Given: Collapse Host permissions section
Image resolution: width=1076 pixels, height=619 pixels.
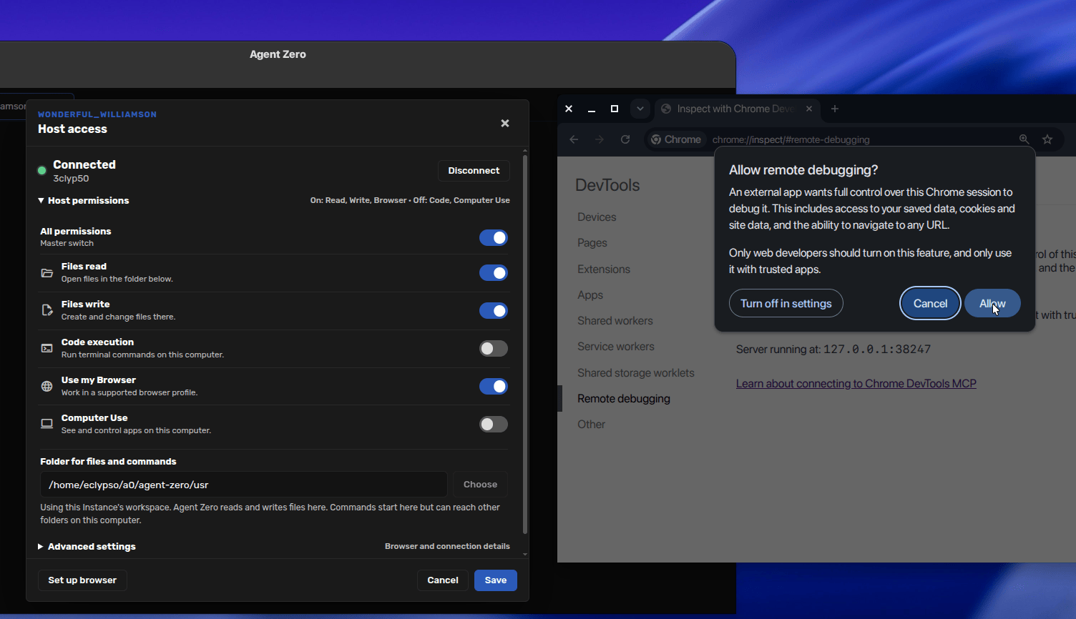Looking at the screenshot, I should (x=84, y=200).
